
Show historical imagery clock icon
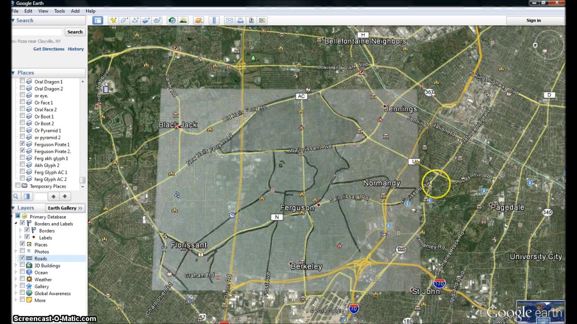pyautogui.click(x=172, y=20)
